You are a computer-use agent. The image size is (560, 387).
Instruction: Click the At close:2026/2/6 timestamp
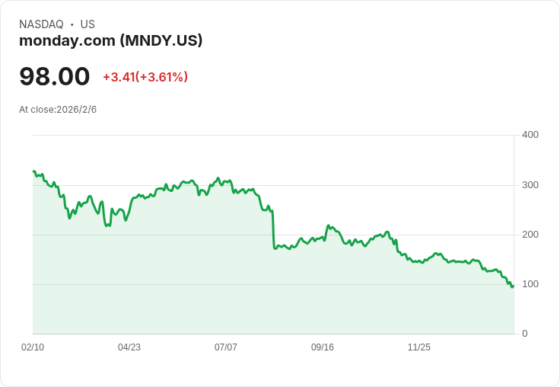[x=58, y=110]
